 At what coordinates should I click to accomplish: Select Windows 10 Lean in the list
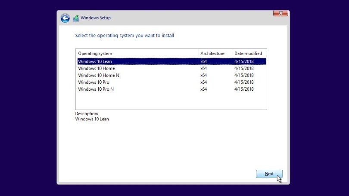pos(95,61)
